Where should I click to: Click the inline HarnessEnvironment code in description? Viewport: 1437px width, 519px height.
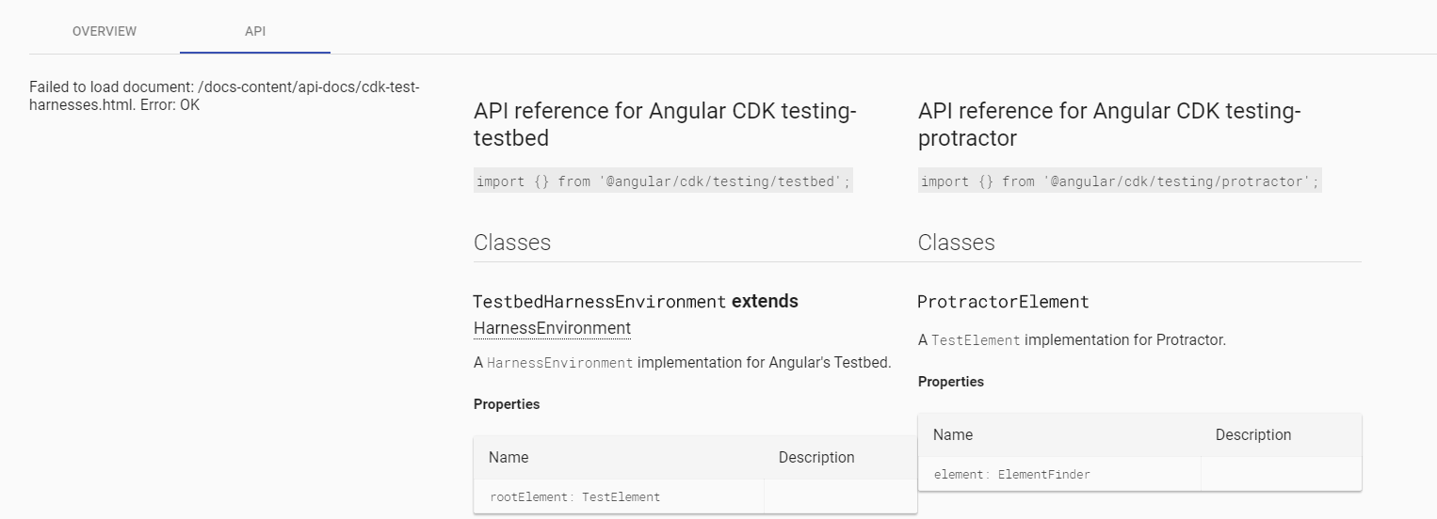coord(559,363)
